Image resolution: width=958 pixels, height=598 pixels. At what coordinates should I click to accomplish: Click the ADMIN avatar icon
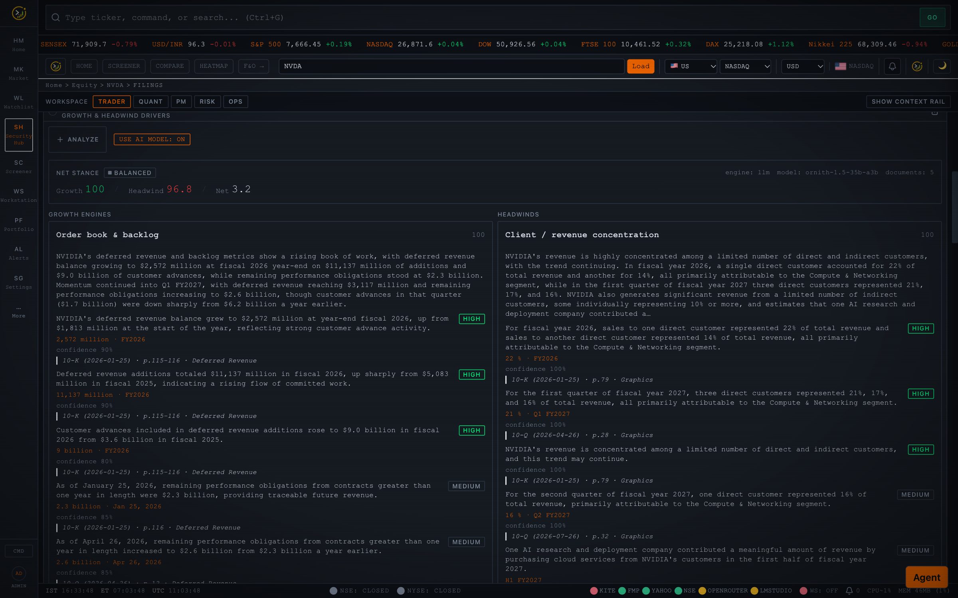click(x=19, y=573)
